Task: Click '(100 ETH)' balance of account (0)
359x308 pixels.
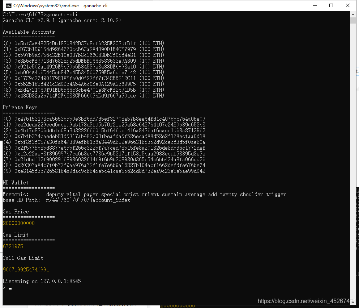Action: pyautogui.click(x=152, y=43)
